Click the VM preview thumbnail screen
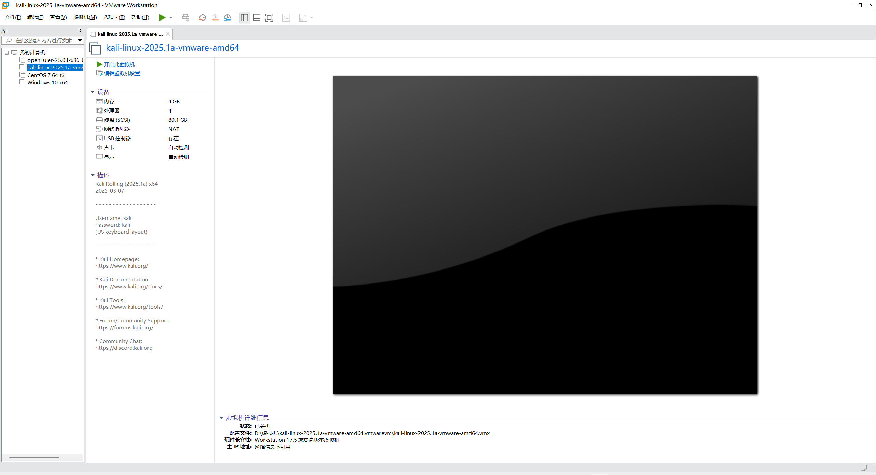 (545, 235)
